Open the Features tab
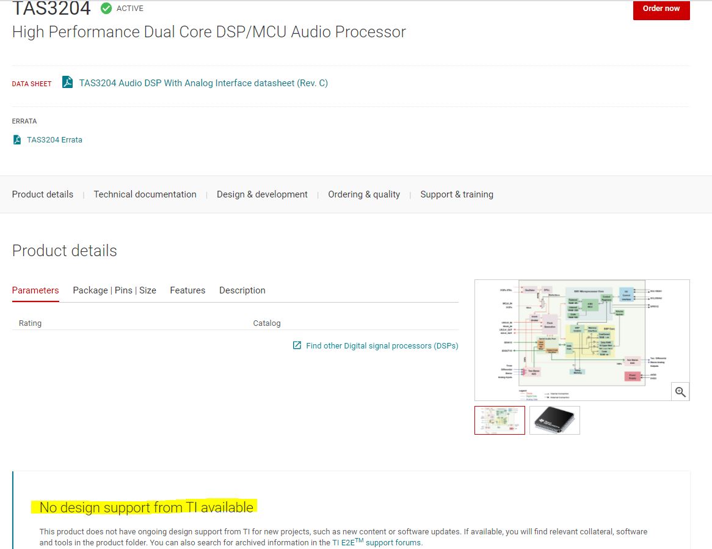 coord(187,290)
